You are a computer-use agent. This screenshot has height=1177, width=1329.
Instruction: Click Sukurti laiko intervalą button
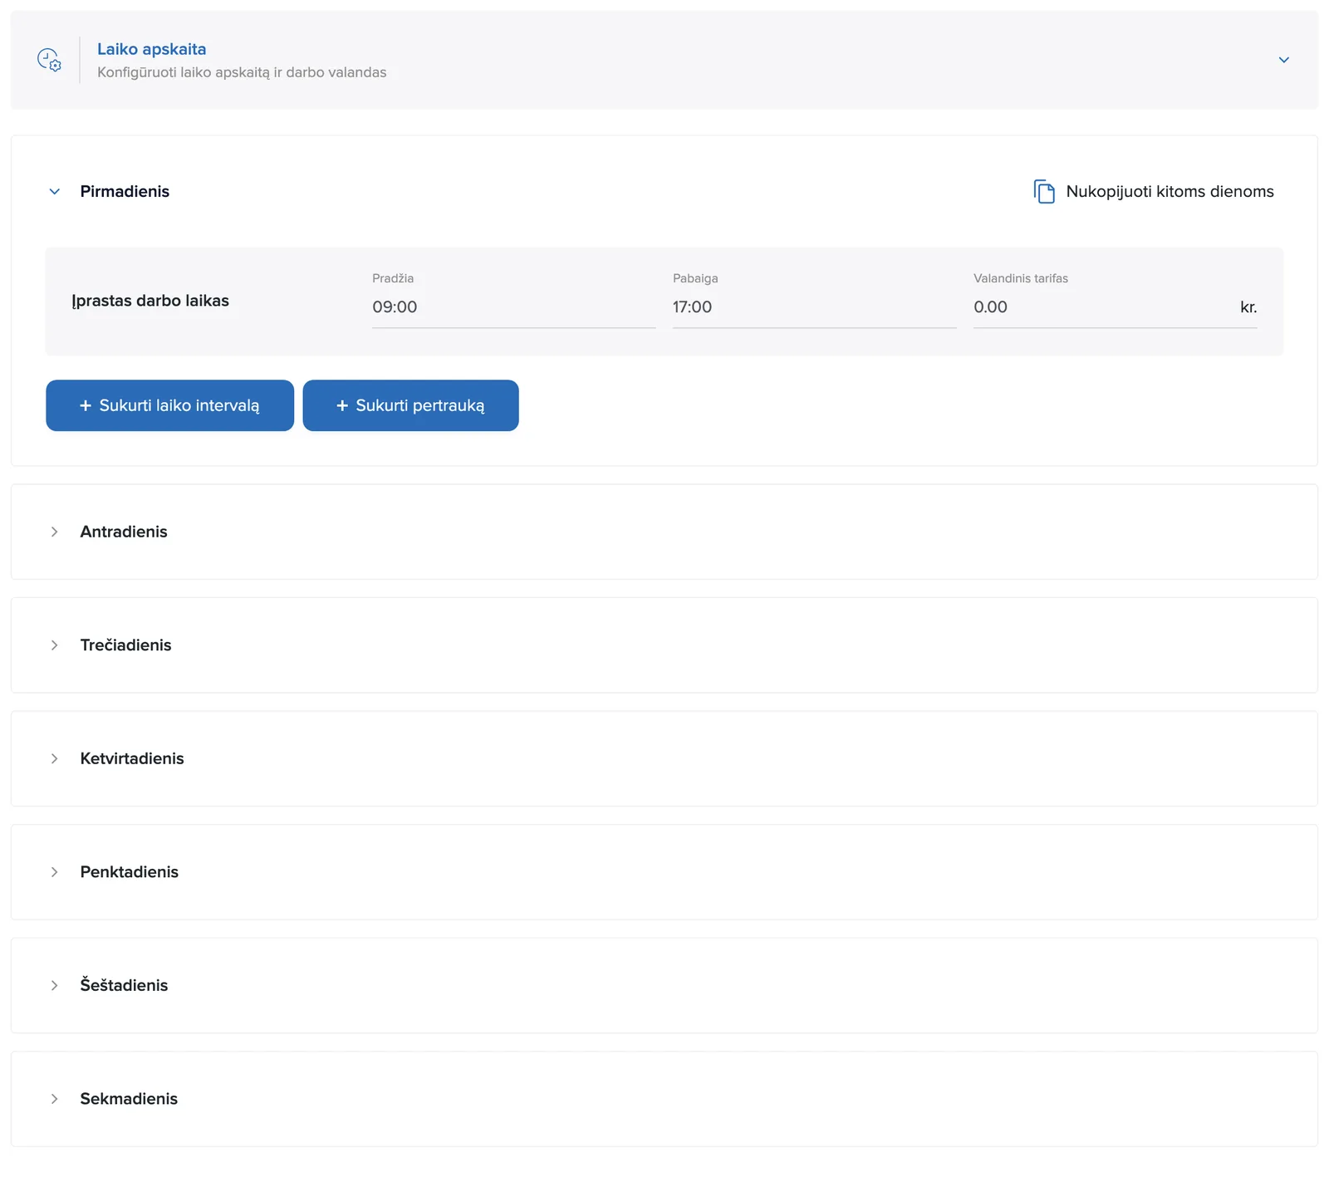(169, 405)
